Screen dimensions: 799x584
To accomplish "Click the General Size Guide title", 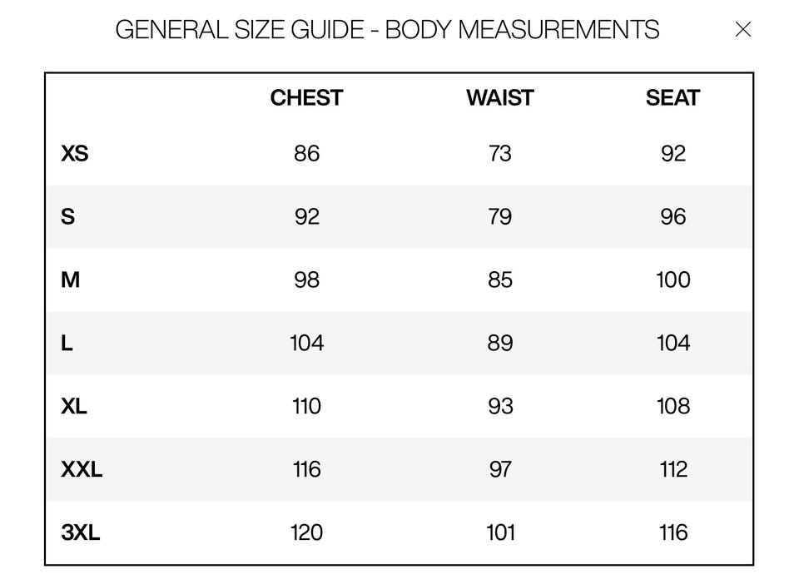I will 387,30.
